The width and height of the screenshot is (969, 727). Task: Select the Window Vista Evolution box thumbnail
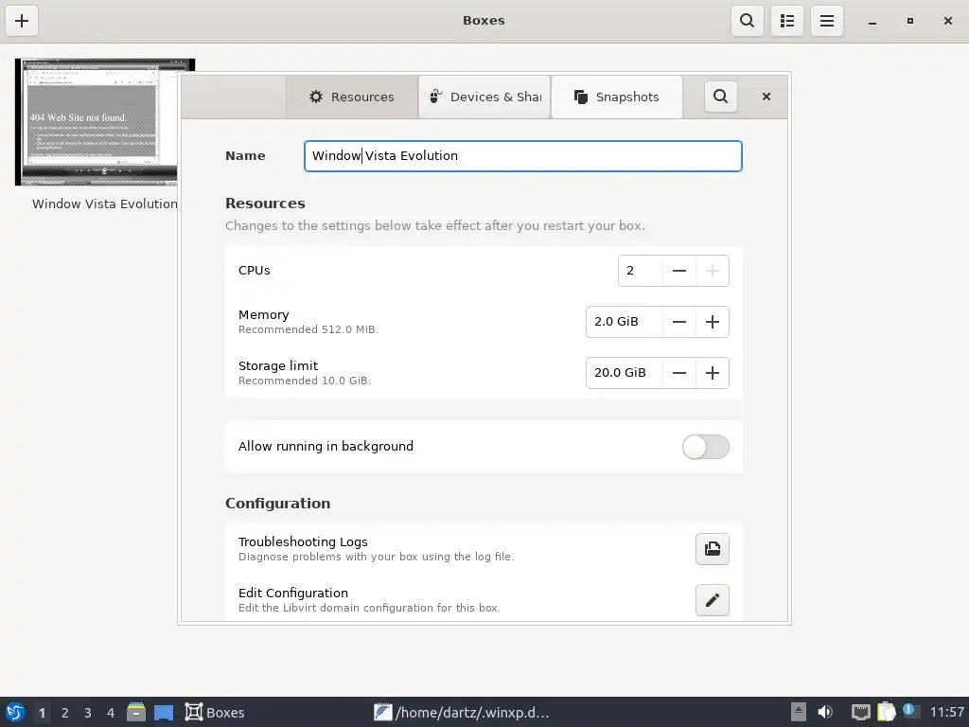click(x=97, y=122)
